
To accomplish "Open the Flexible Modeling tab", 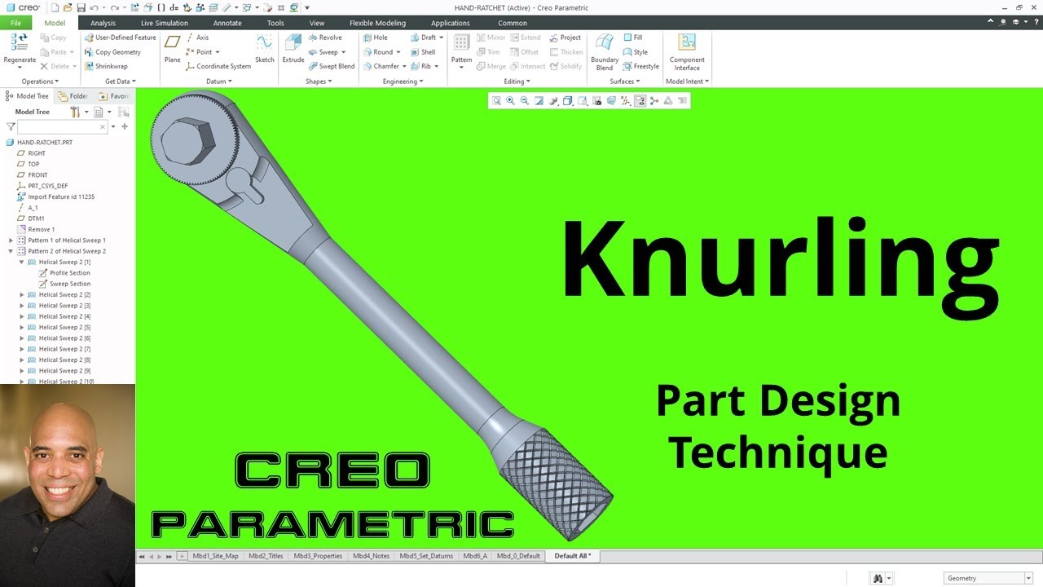I will click(x=377, y=23).
